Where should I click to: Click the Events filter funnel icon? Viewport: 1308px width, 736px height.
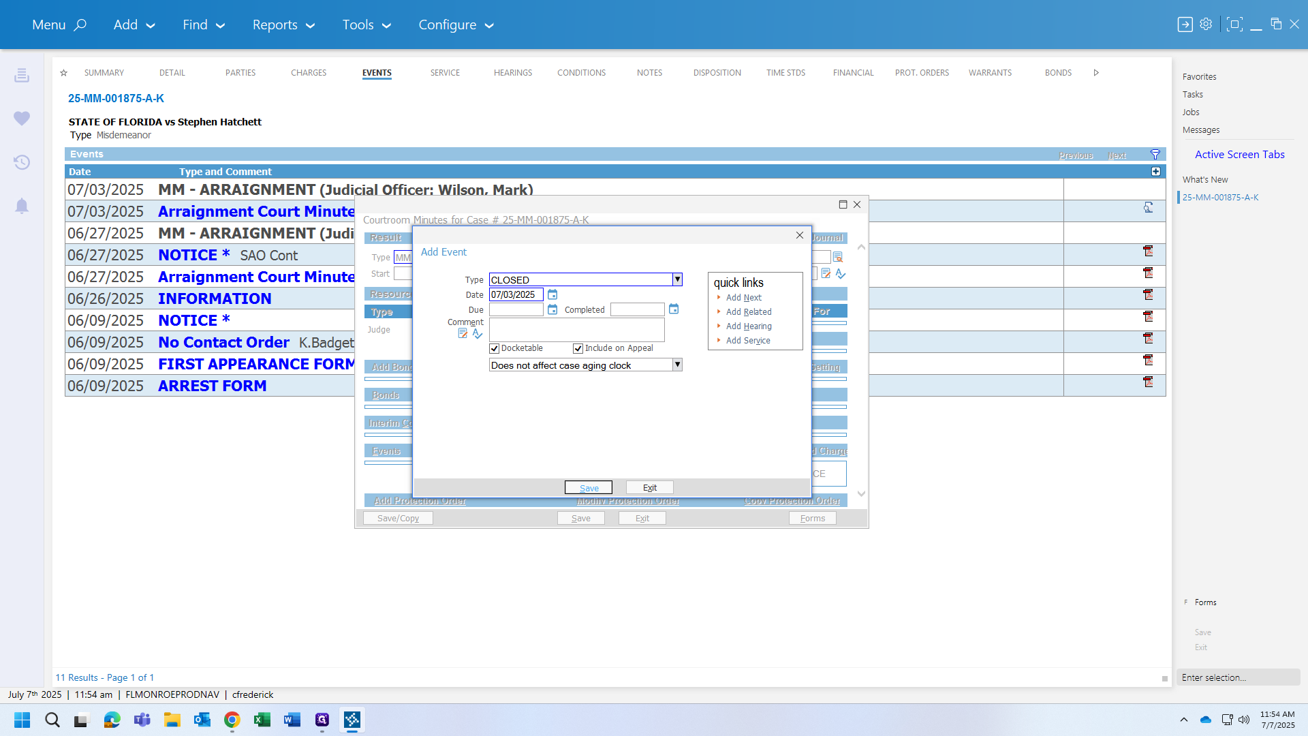coord(1155,154)
